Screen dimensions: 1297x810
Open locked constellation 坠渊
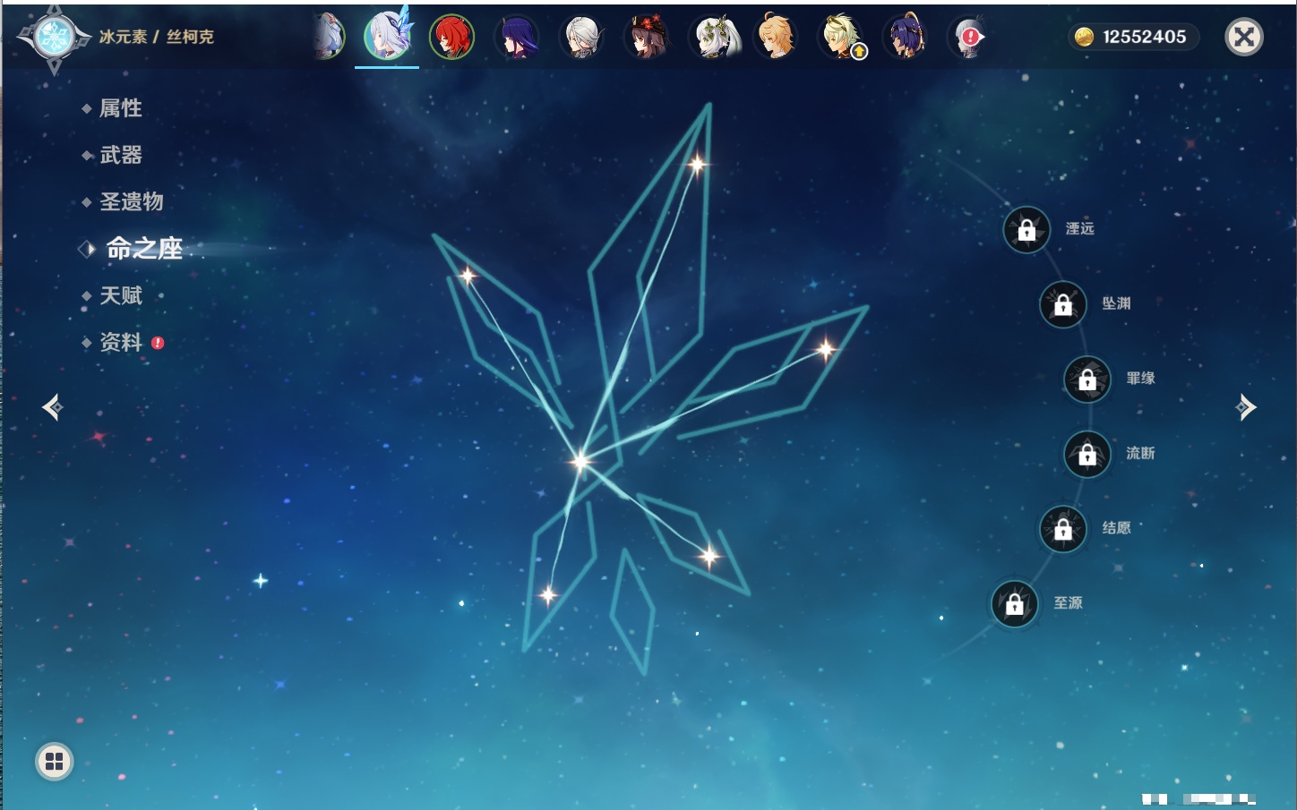click(1063, 304)
